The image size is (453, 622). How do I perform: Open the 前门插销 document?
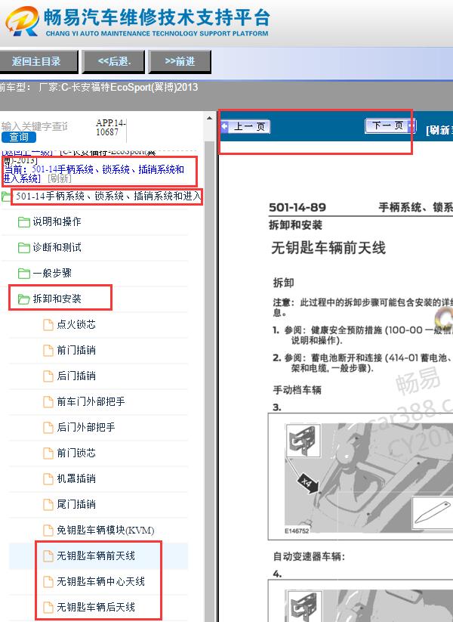click(76, 350)
